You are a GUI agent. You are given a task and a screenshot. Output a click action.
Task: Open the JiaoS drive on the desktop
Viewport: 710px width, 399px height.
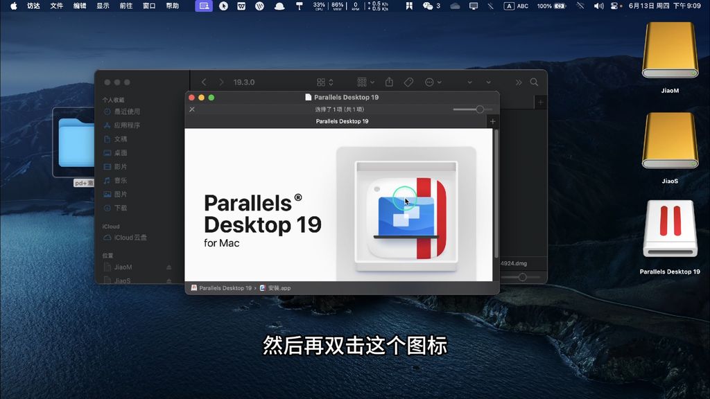[670, 141]
